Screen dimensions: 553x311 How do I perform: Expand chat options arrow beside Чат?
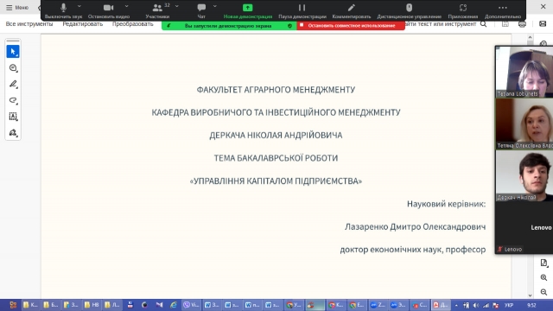[215, 6]
